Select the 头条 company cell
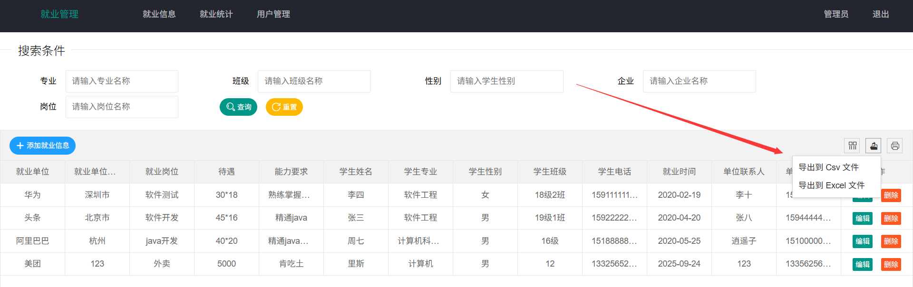The height and width of the screenshot is (287, 913). pyautogui.click(x=33, y=218)
